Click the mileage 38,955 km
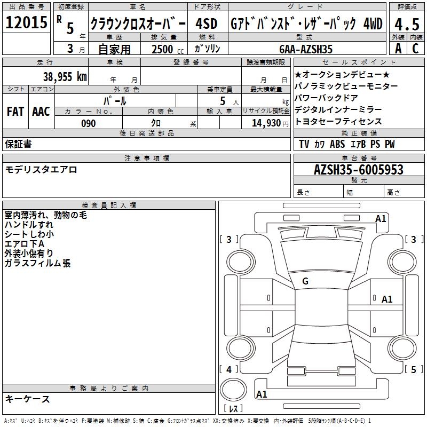The image size is (427, 427). pos(65,76)
